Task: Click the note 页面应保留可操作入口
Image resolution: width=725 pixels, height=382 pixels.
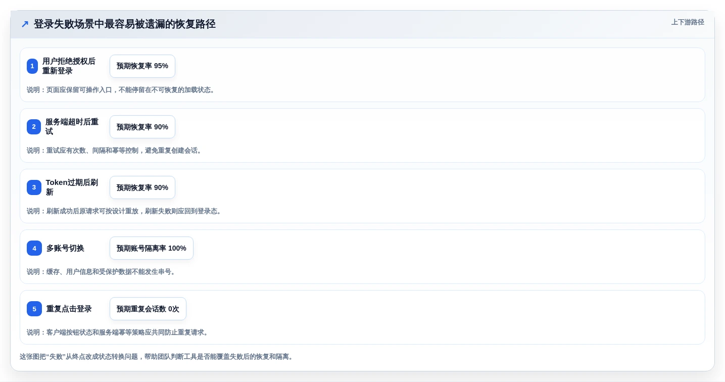Action: tap(122, 90)
